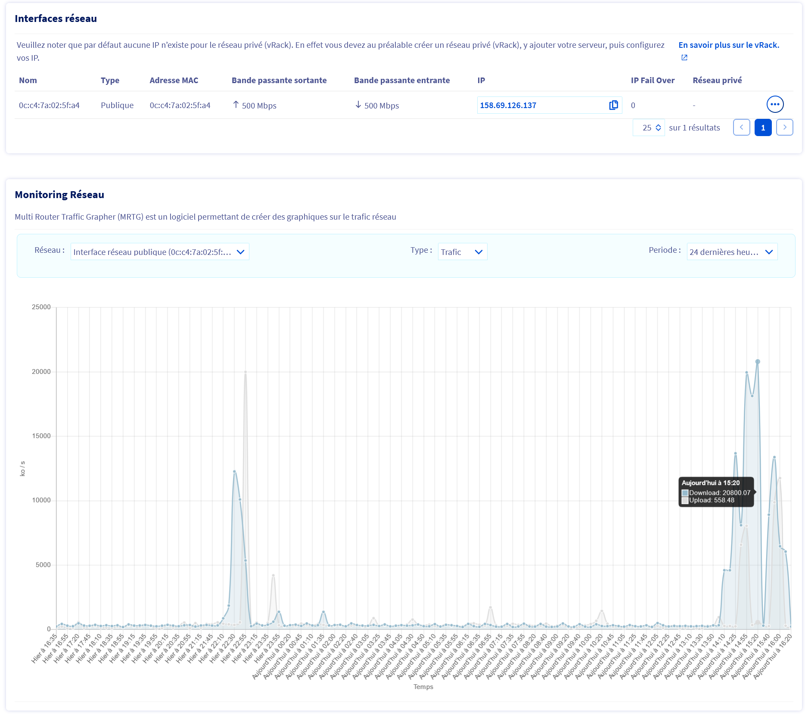Image resolution: width=805 pixels, height=714 pixels.
Task: Select page 1 of results
Action: click(763, 127)
